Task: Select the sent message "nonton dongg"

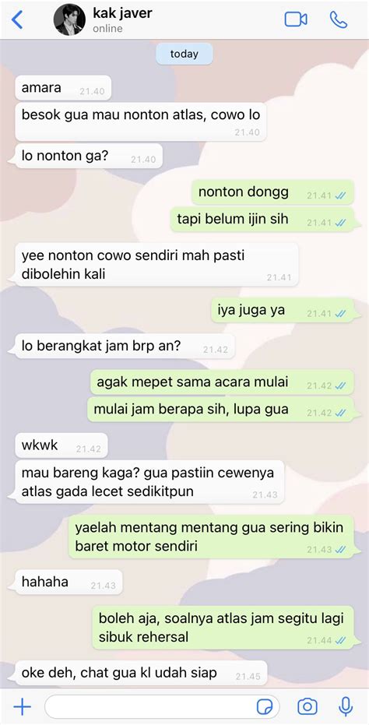Action: coord(272,192)
